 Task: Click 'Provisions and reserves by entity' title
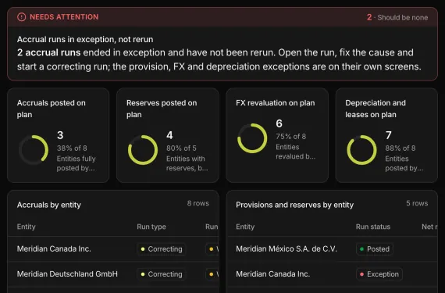point(294,205)
